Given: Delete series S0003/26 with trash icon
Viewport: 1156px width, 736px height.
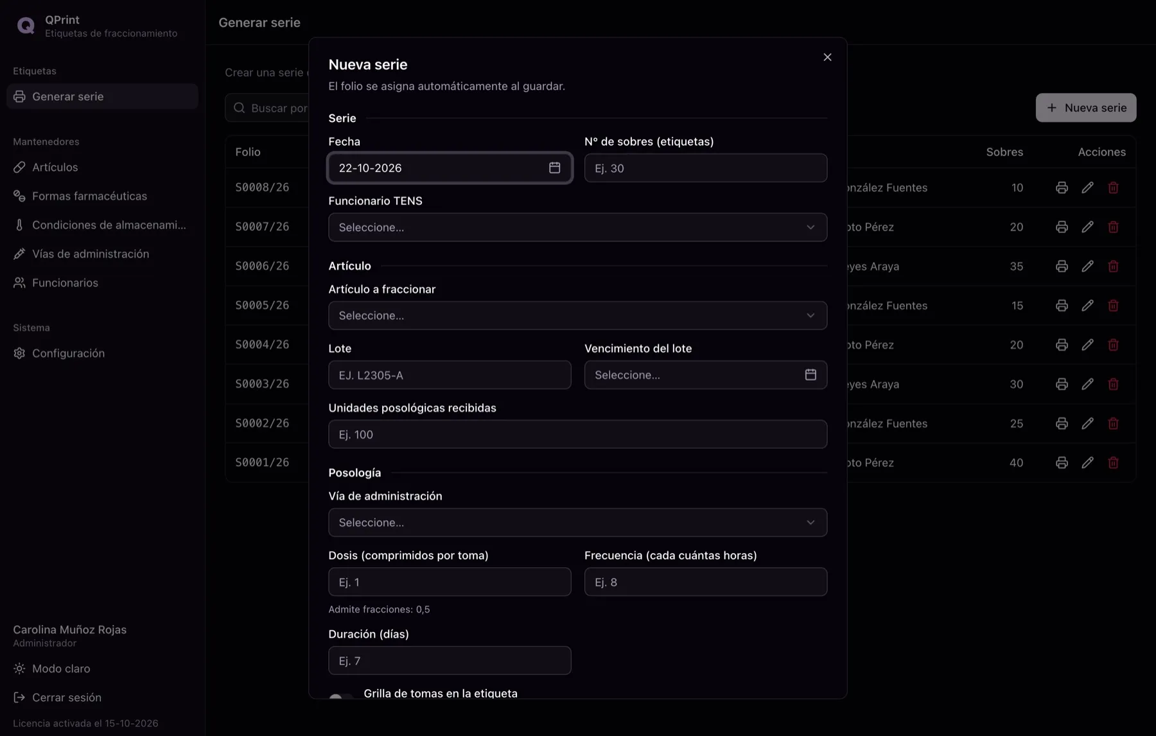Looking at the screenshot, I should click(x=1113, y=384).
